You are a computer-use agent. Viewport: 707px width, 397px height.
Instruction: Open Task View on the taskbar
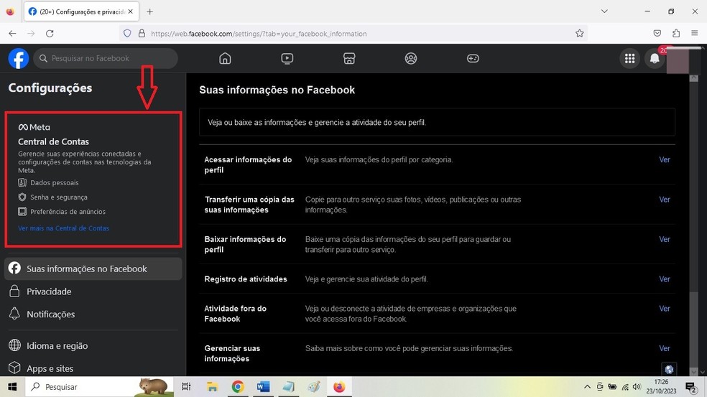click(186, 387)
